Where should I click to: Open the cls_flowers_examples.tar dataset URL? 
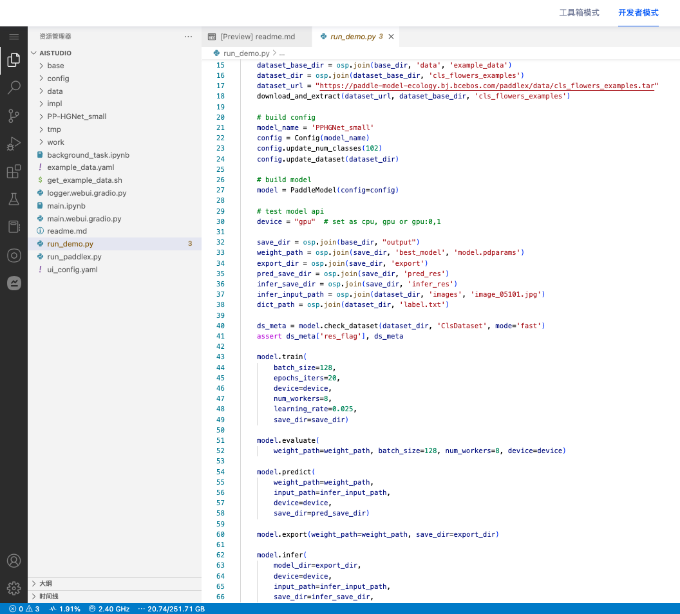487,86
